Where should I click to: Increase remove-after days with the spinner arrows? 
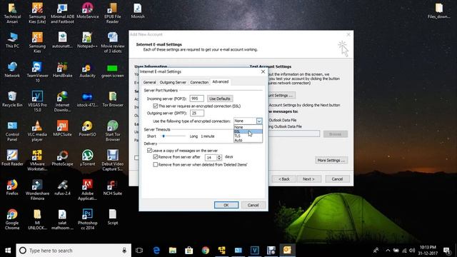[219, 156]
